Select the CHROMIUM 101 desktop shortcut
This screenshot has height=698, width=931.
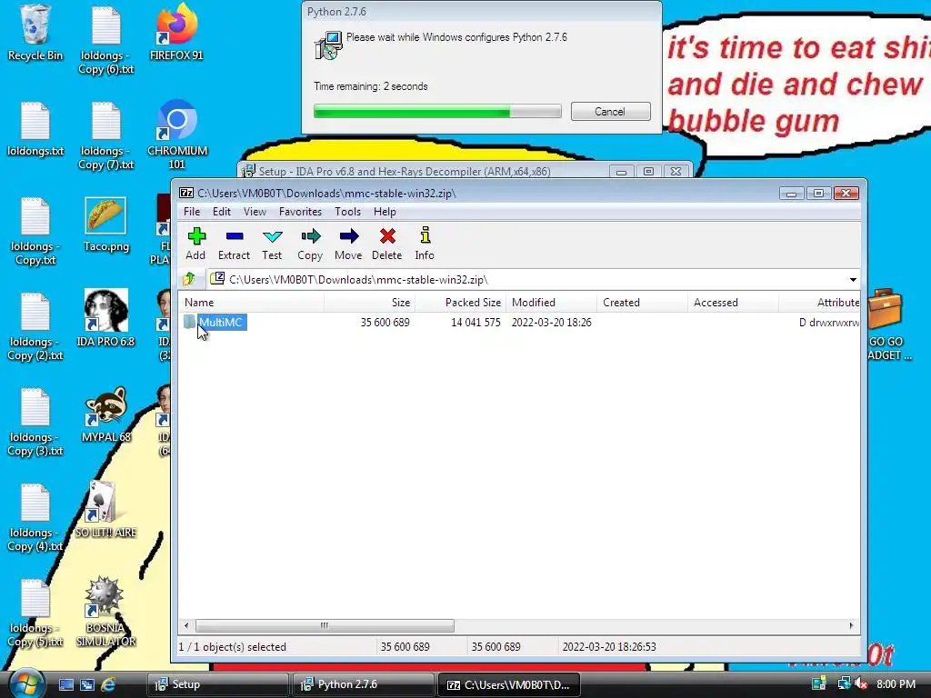177,135
